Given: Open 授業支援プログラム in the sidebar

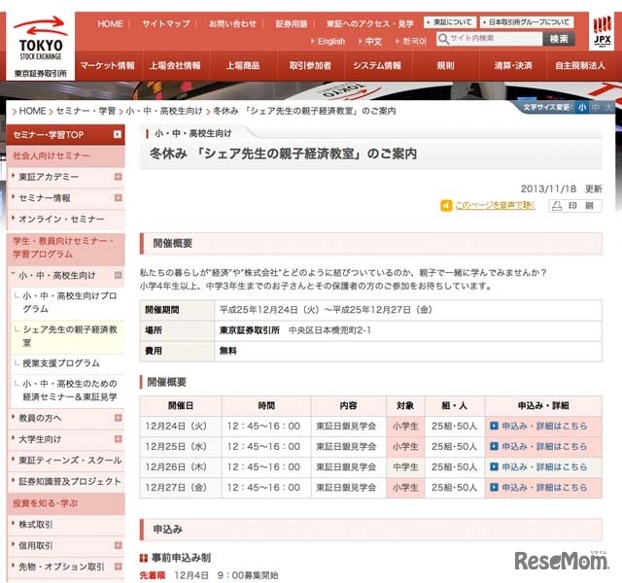Looking at the screenshot, I should [61, 362].
